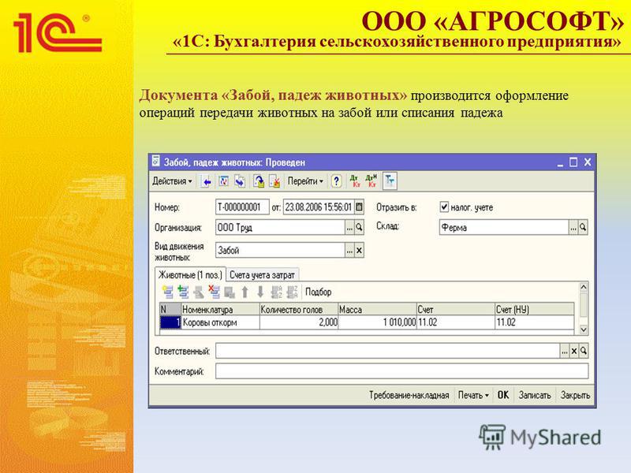The image size is (631, 473).
Task: Clear the Ответственный field with X
Action: pyautogui.click(x=574, y=351)
